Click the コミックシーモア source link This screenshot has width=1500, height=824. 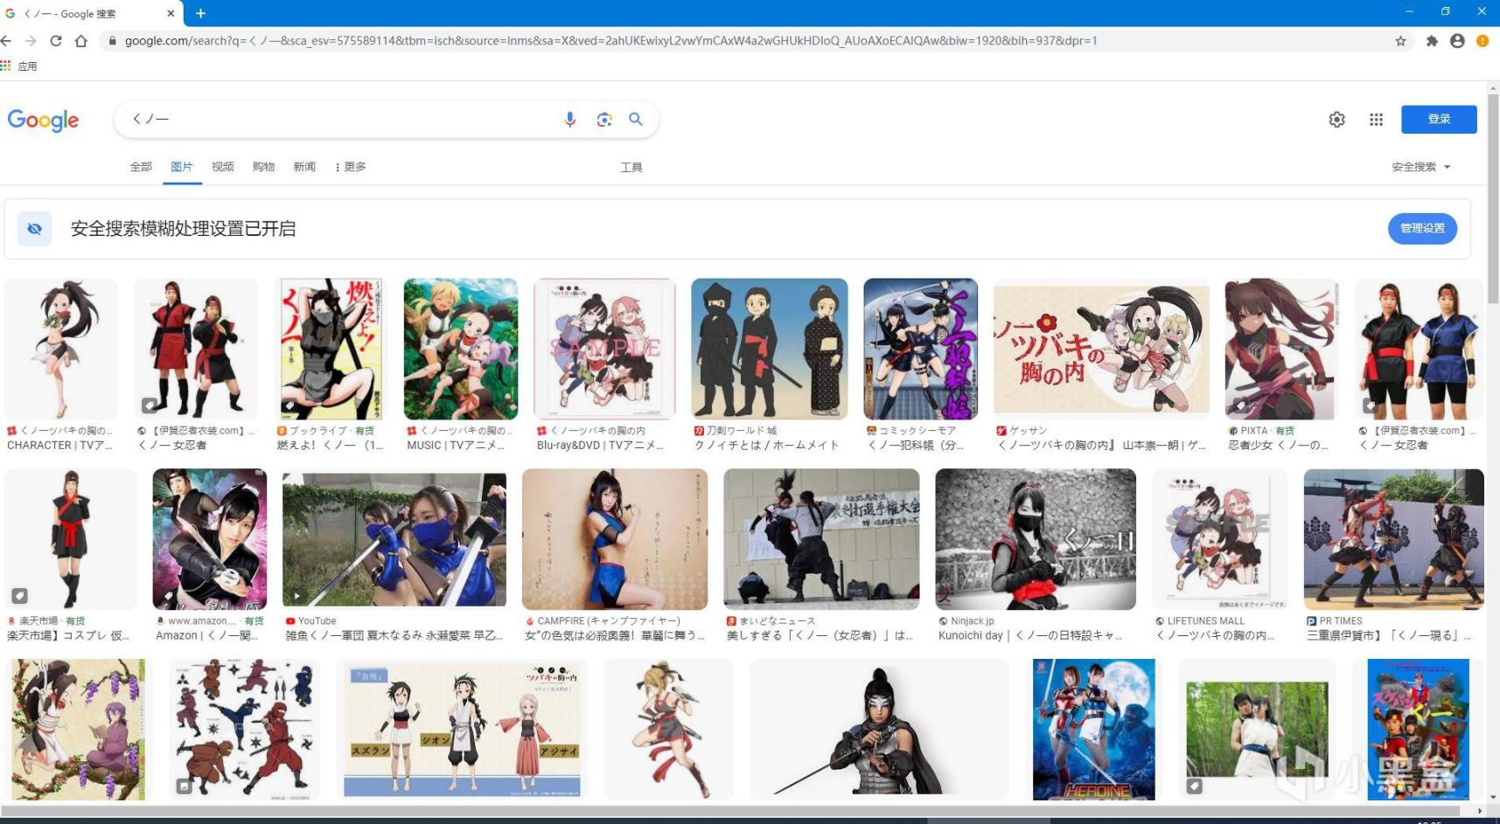(x=911, y=431)
